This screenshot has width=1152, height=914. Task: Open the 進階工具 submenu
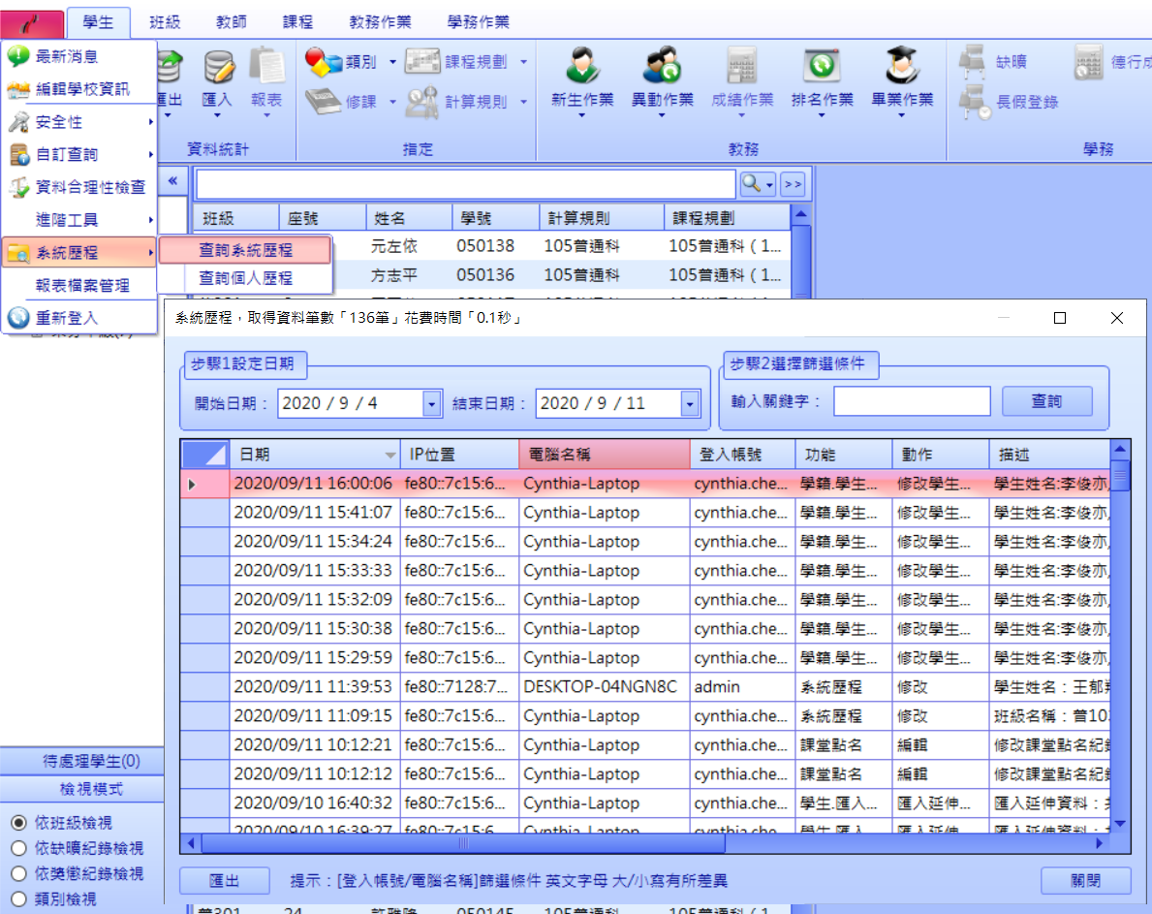(x=78, y=220)
